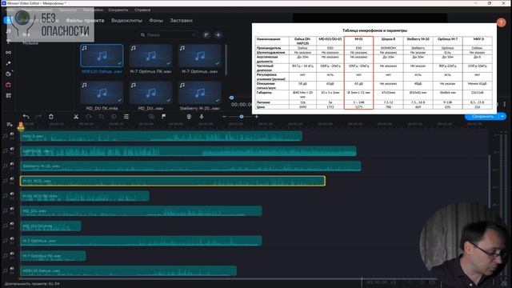512x288 pixels.
Task: Toggle eye on M-7 Optimus.wav track
Action: pyautogui.click(x=12, y=239)
